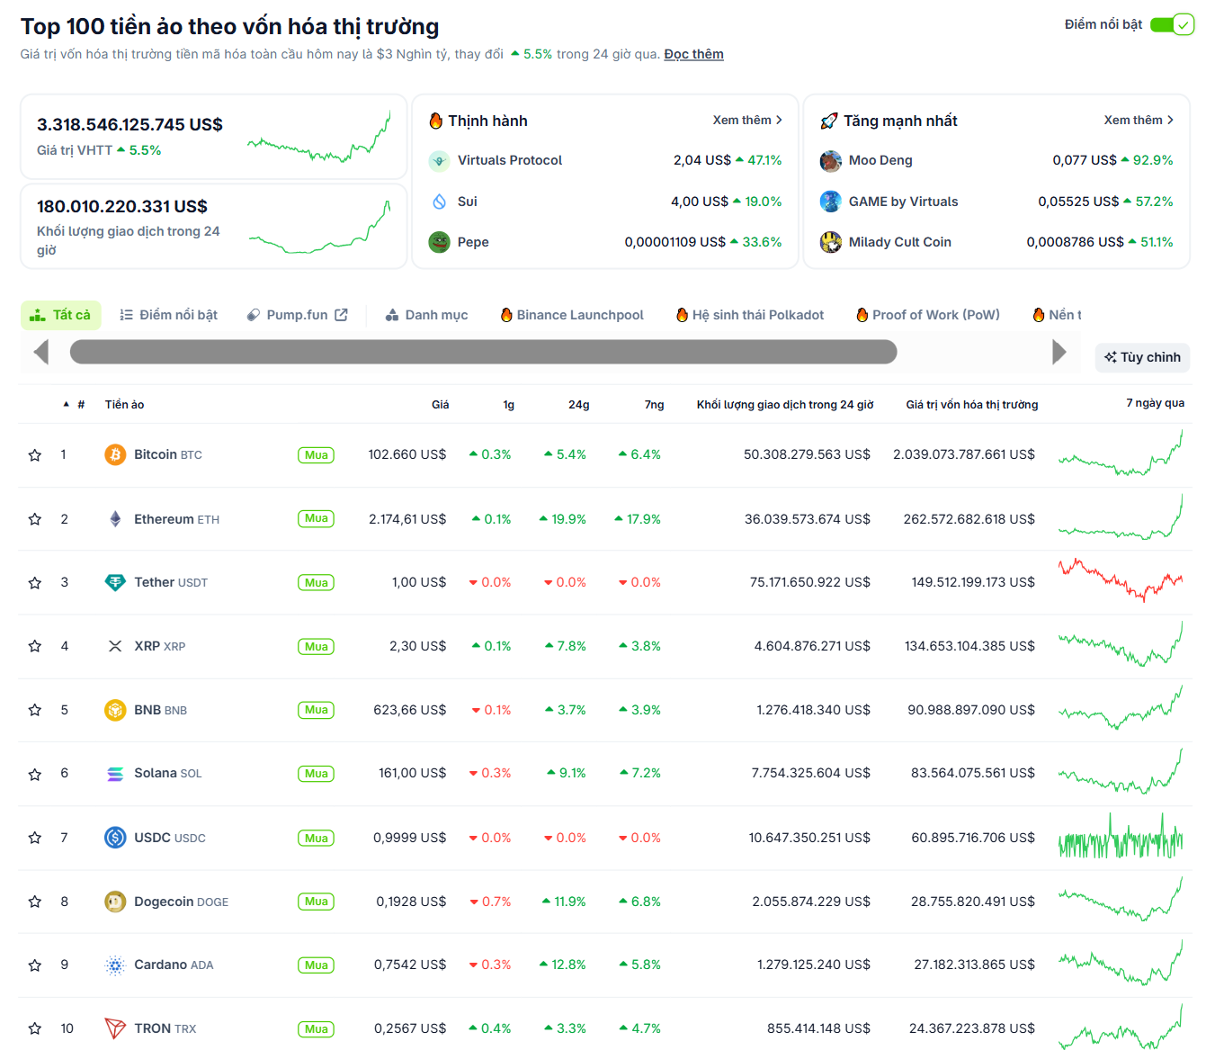Star Solana as a favorite
The image size is (1206, 1059).
(35, 774)
